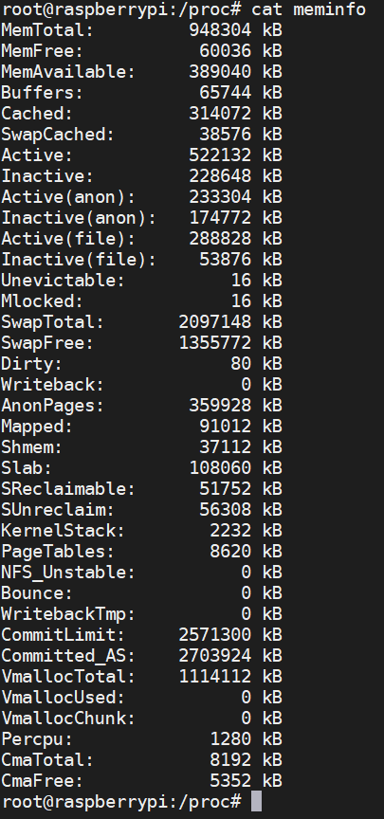Viewport: 384px width, 819px height.
Task: Click the MemTotal value 948304
Action: (220, 29)
